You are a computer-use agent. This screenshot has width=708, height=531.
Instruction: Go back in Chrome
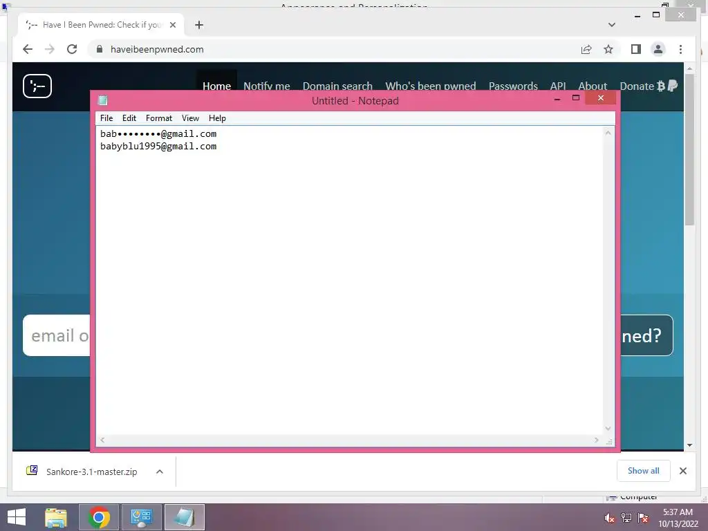28,49
